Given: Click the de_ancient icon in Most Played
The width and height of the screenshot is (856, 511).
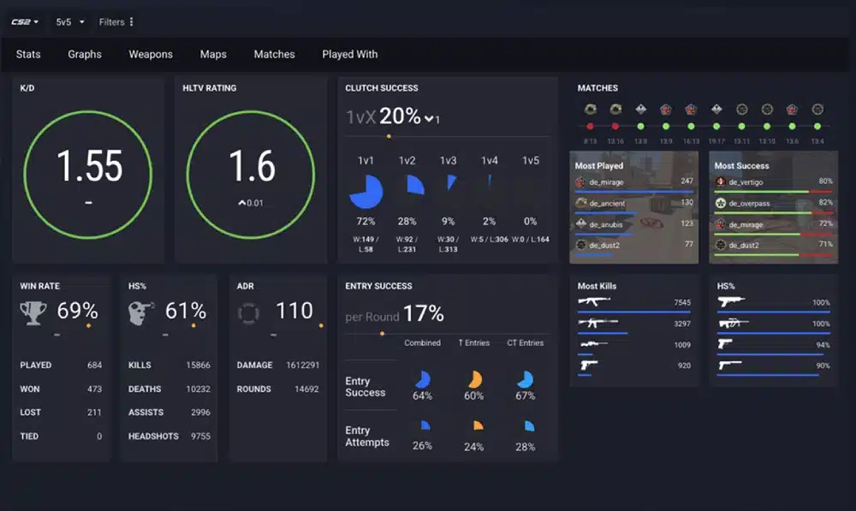Looking at the screenshot, I should [x=581, y=203].
